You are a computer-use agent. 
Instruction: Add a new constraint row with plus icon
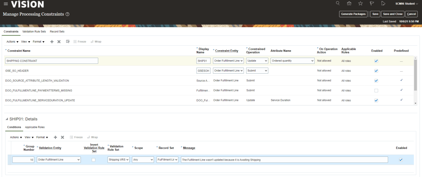click(x=52, y=42)
